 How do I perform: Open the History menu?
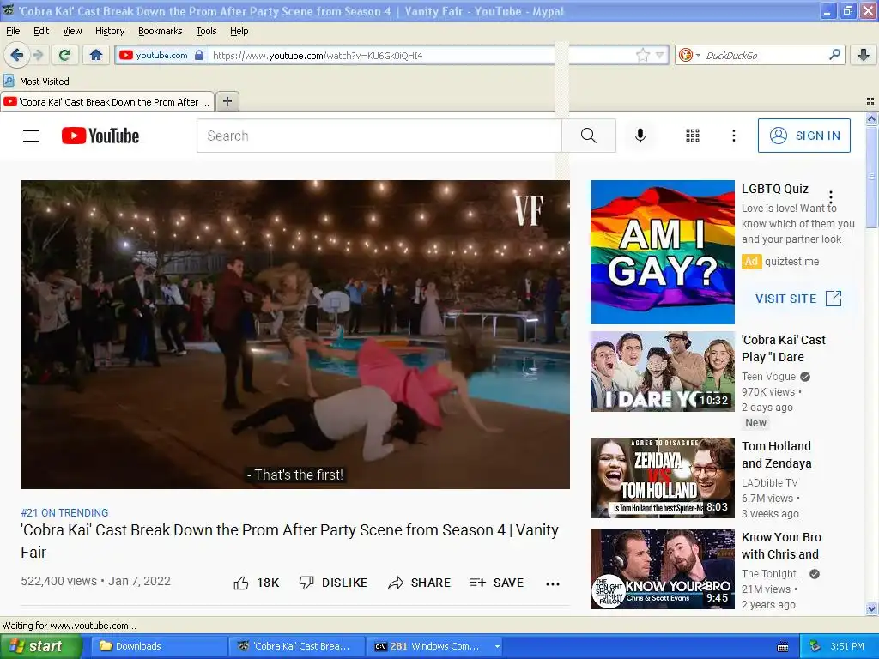coord(109,31)
